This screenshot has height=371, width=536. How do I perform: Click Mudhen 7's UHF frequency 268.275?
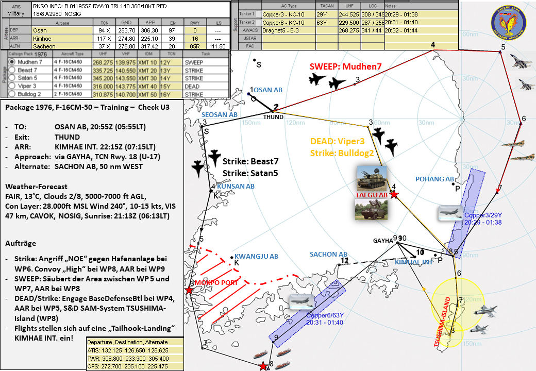(103, 62)
